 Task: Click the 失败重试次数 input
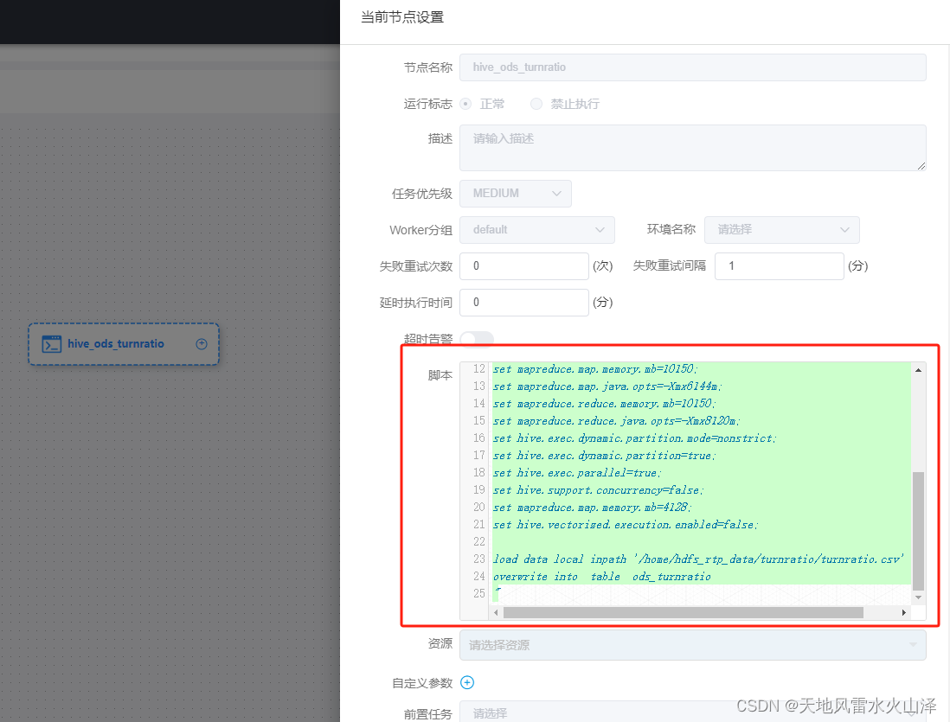[x=524, y=266]
